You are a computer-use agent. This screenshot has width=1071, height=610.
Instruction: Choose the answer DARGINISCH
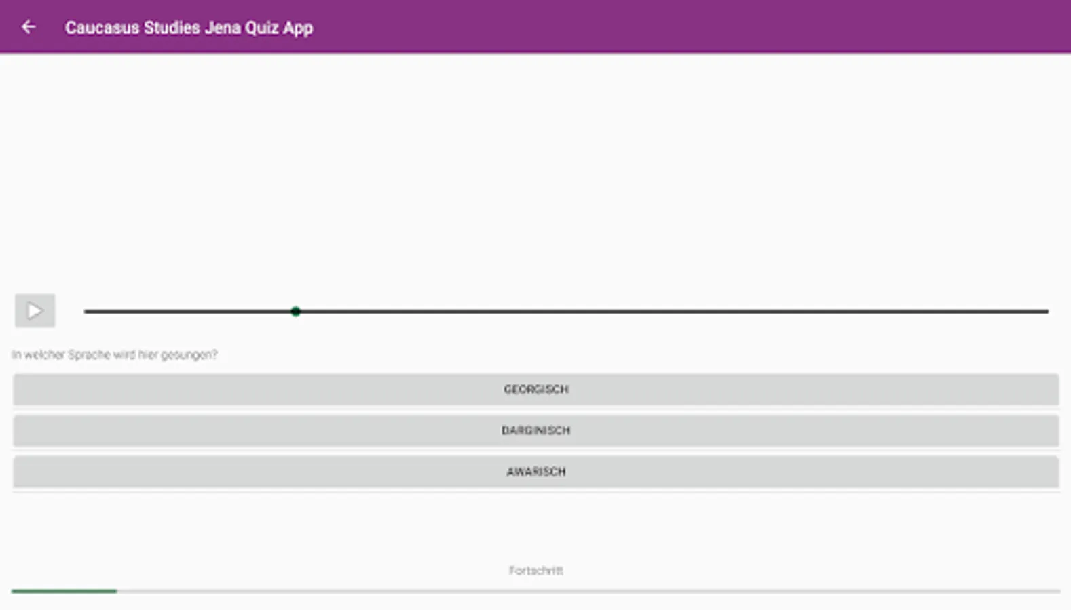535,431
